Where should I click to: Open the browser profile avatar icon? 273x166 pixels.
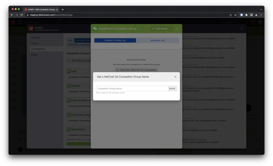pos(256,15)
